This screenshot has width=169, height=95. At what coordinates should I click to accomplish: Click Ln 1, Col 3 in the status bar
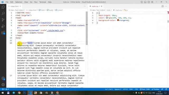tap(109, 89)
